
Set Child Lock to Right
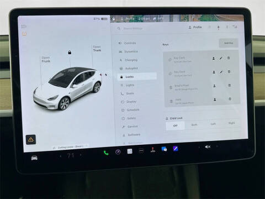click(x=231, y=123)
